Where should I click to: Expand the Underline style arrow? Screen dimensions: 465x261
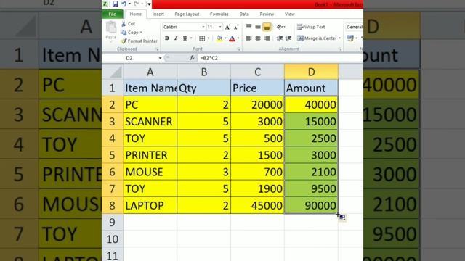(x=191, y=38)
